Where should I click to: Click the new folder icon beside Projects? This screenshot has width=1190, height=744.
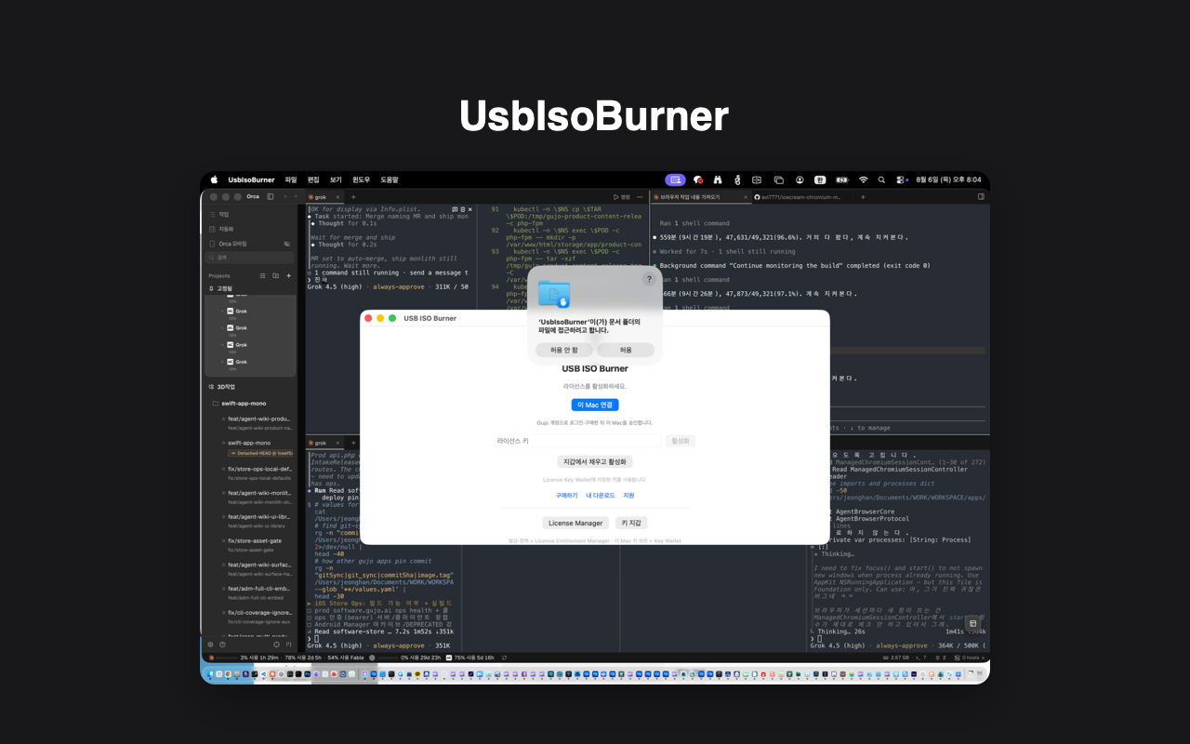tap(275, 275)
